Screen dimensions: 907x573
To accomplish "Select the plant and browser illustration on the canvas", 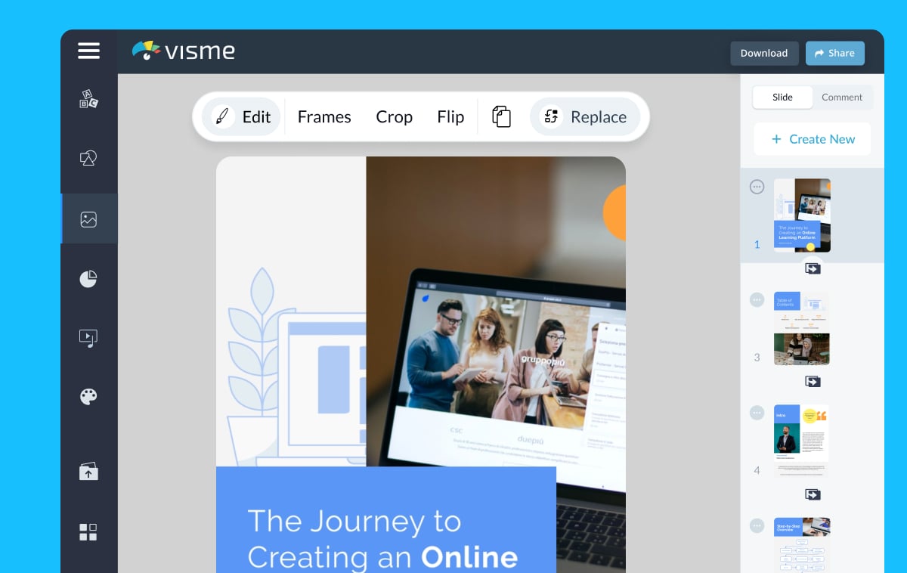I will click(x=296, y=367).
